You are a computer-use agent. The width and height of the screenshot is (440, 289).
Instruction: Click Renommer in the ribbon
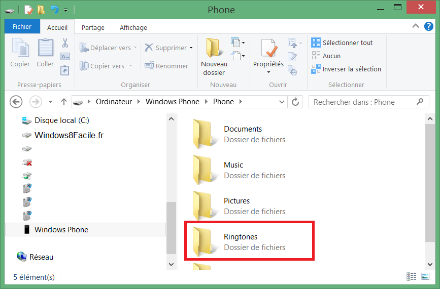(166, 66)
